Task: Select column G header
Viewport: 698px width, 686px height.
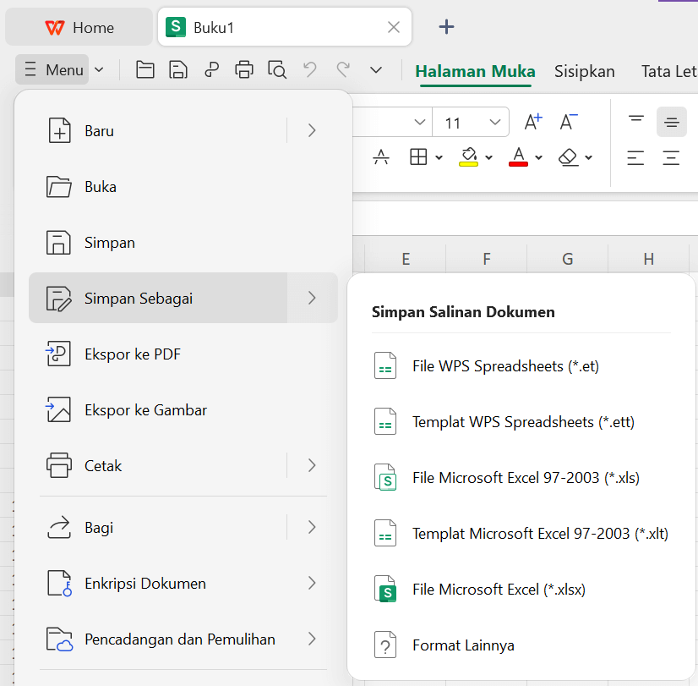Action: 567,259
